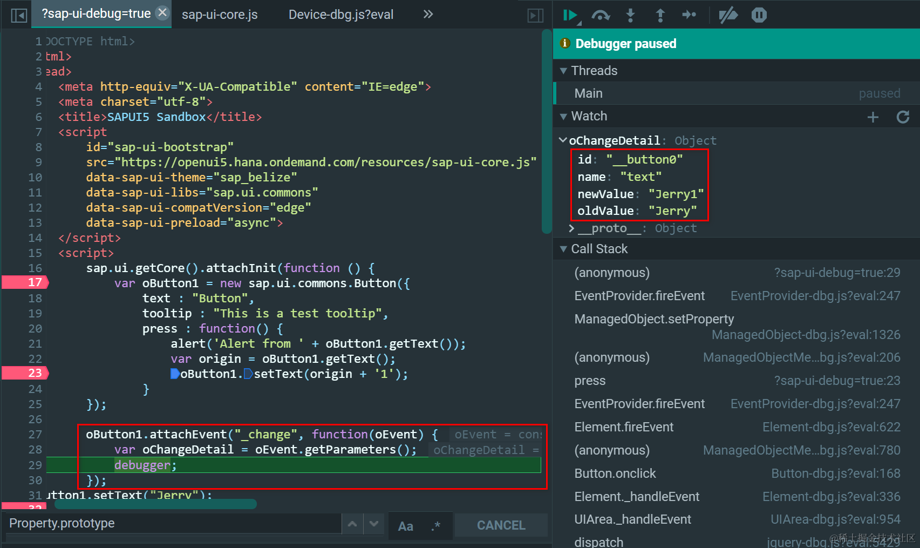Screen dimensions: 920x548
Task: Click line number 29 in the gutter
Action: click(35, 465)
